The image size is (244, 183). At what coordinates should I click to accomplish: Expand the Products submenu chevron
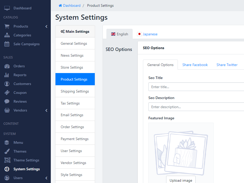pyautogui.click(x=46, y=27)
